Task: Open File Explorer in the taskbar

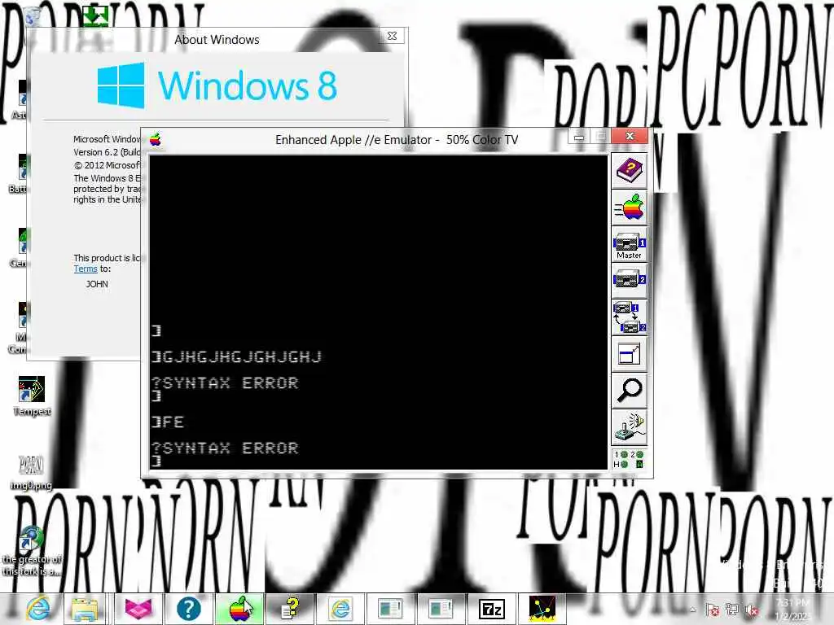Action: coord(85,609)
